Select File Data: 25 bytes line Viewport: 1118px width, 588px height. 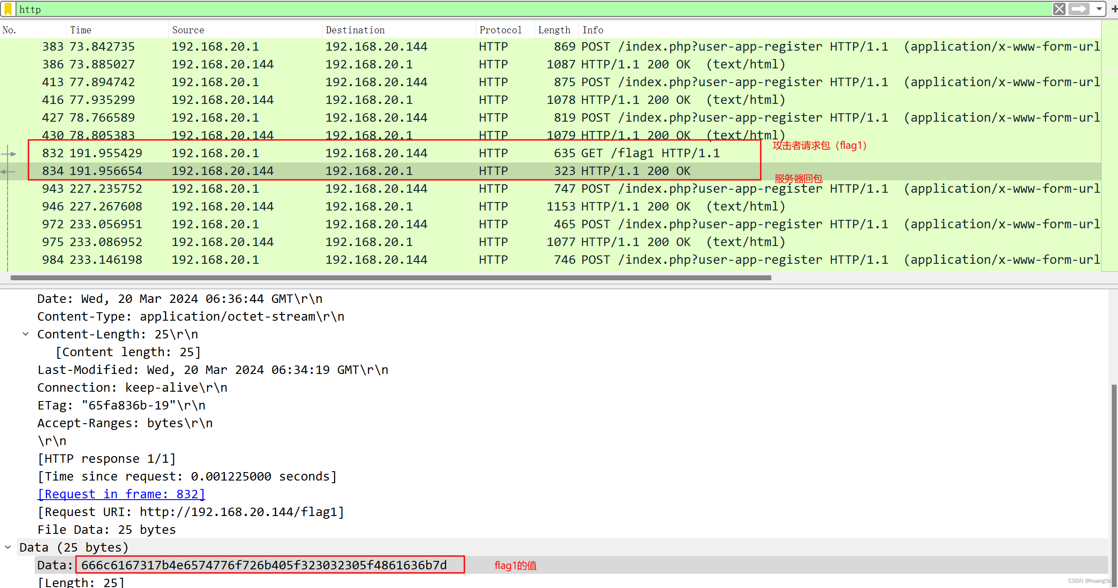[107, 530]
